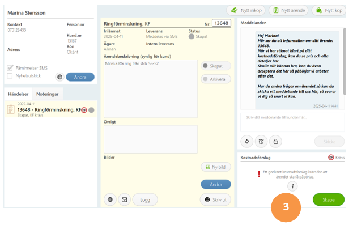Click the shopping bag icon in Nytt köp
This screenshot has width=357, height=225.
tap(319, 10)
